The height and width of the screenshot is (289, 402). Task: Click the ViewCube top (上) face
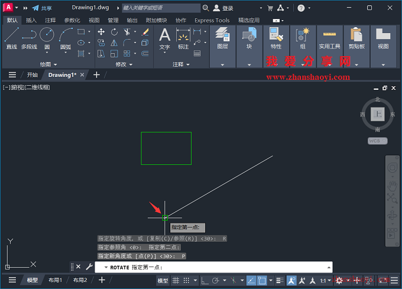coord(377,114)
